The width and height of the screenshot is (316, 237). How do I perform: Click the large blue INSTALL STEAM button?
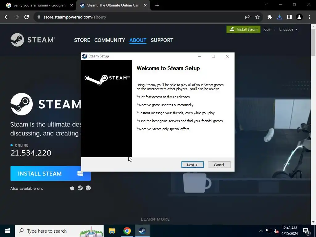[51, 173]
